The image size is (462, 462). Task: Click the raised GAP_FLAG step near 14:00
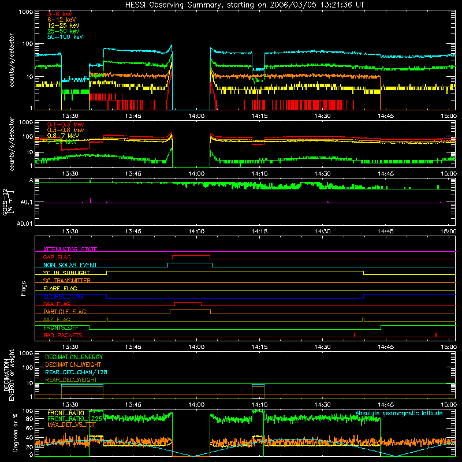(x=191, y=256)
